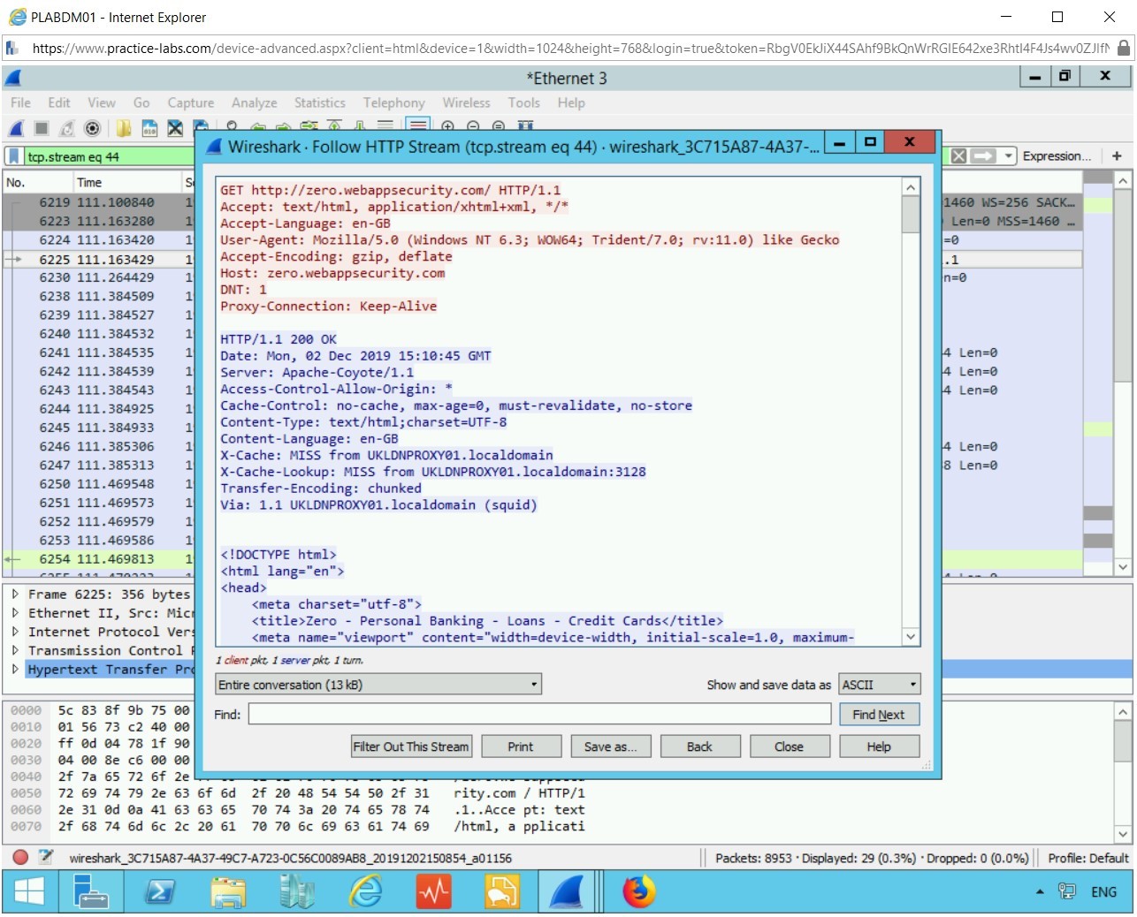Open File Explorer from the taskbar
The height and width of the screenshot is (917, 1137).
point(228,891)
